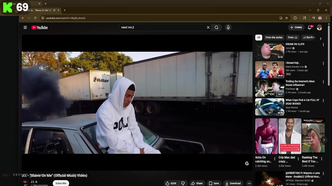Open a new tab in background window
The image size is (332, 186).
(46, 4)
